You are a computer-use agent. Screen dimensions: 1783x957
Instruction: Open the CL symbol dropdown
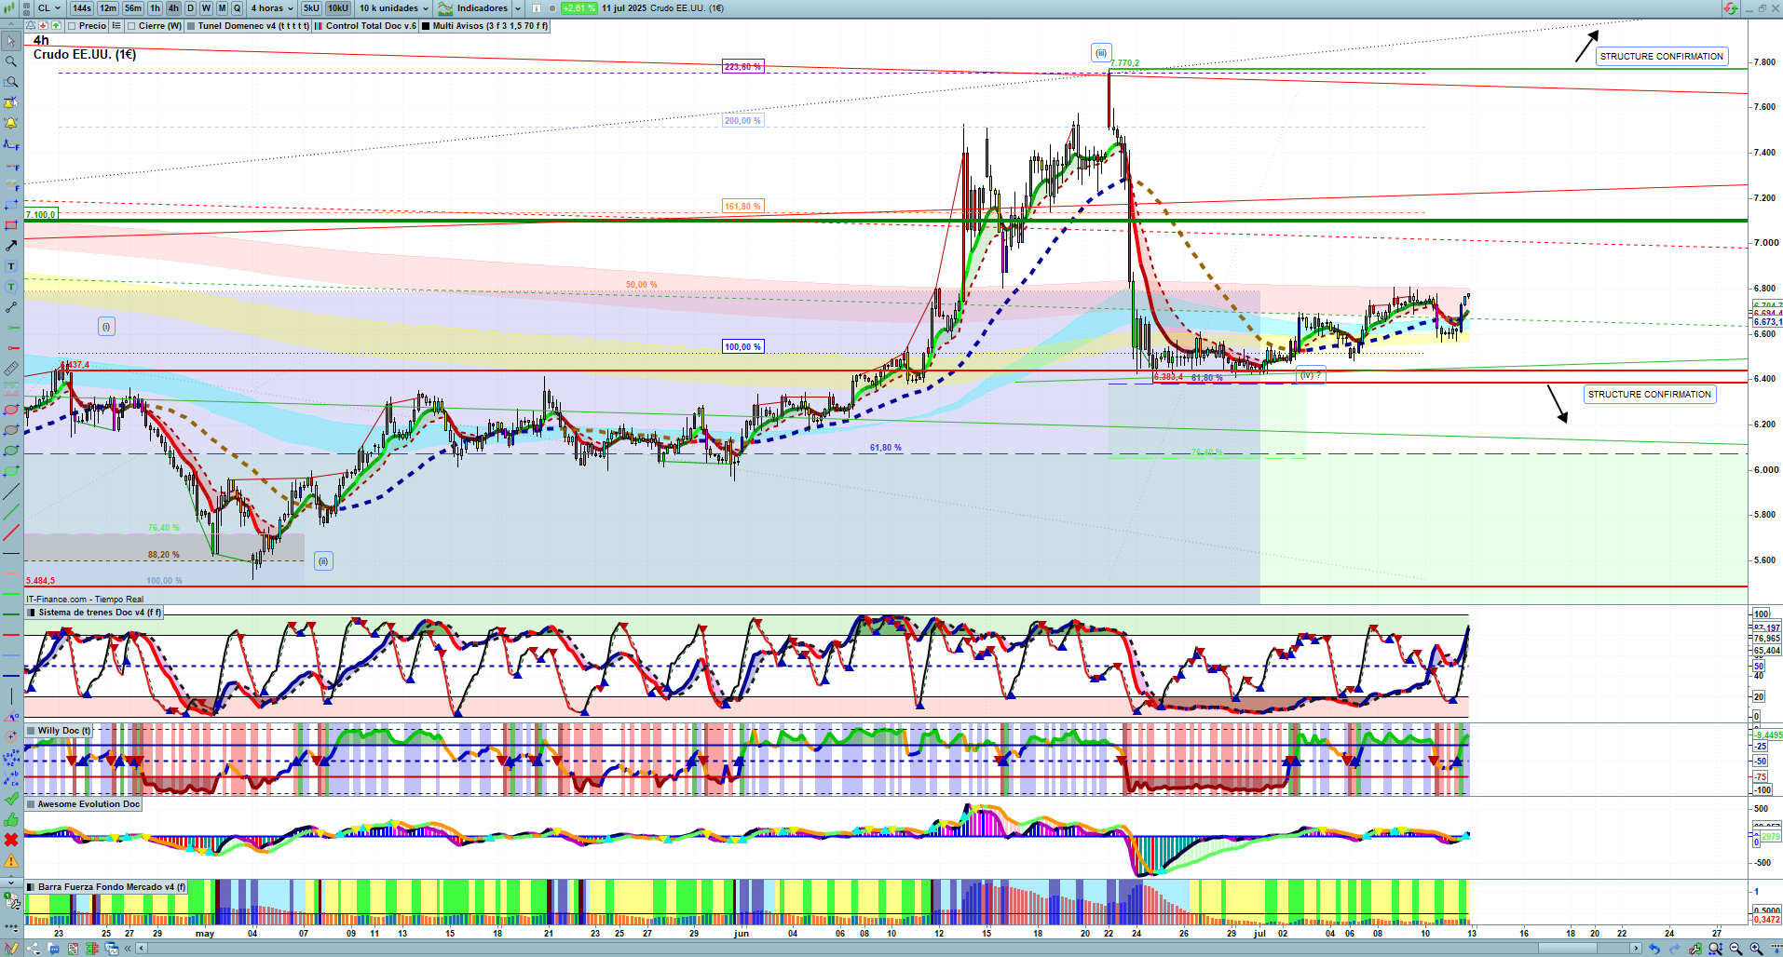(x=48, y=8)
